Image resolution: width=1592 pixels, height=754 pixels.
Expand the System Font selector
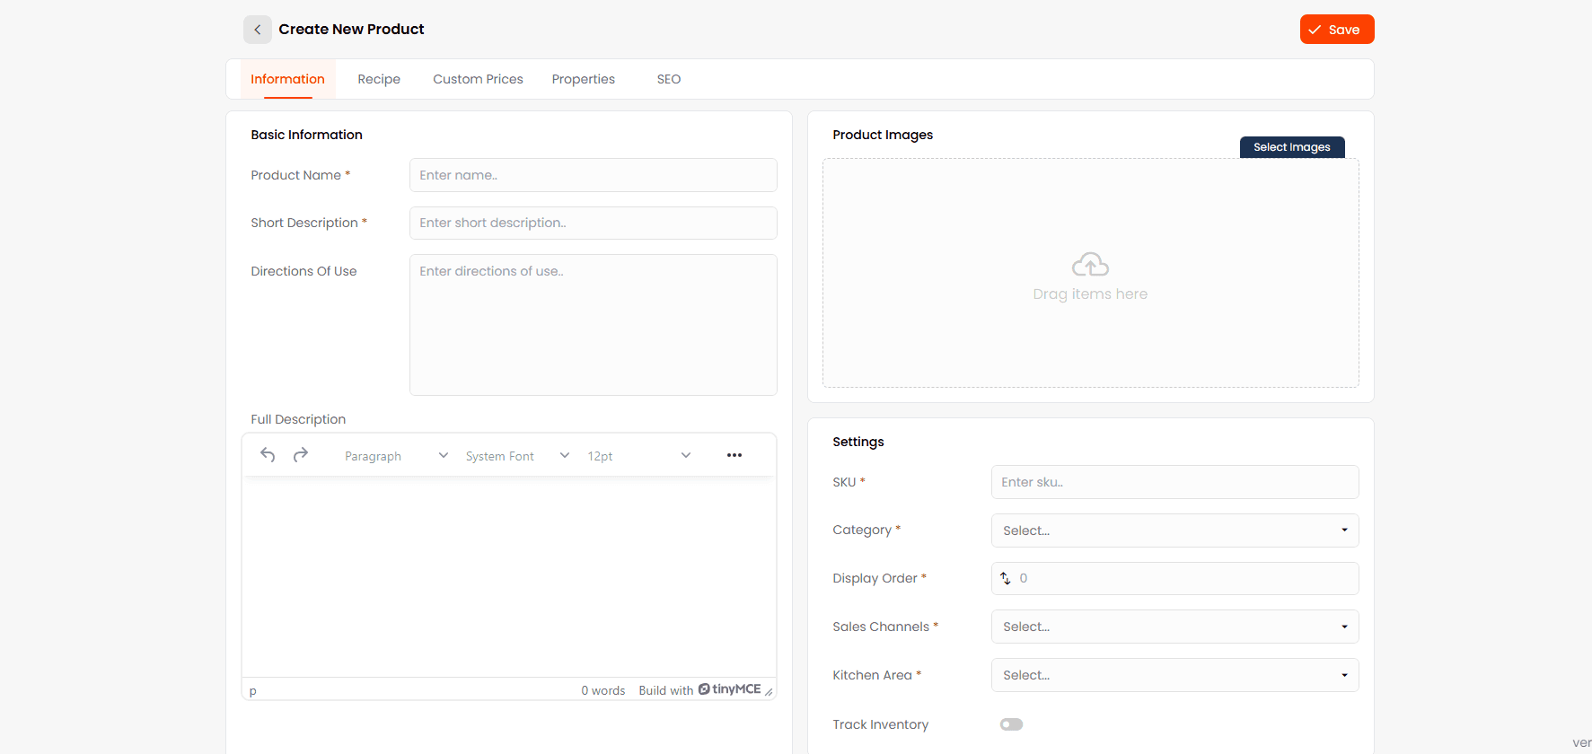[516, 456]
